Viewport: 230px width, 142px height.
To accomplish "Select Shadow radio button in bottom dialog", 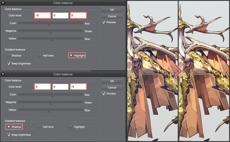I will [9, 127].
